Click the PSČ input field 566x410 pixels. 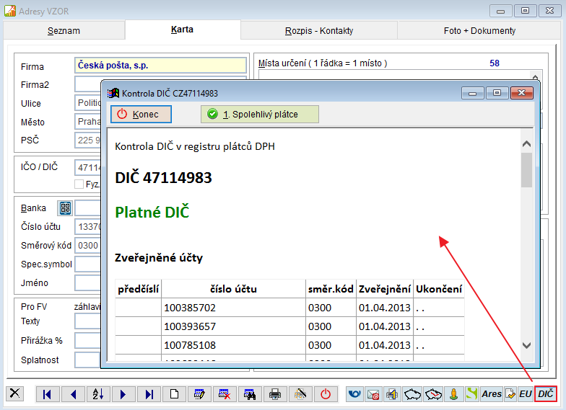[88, 140]
